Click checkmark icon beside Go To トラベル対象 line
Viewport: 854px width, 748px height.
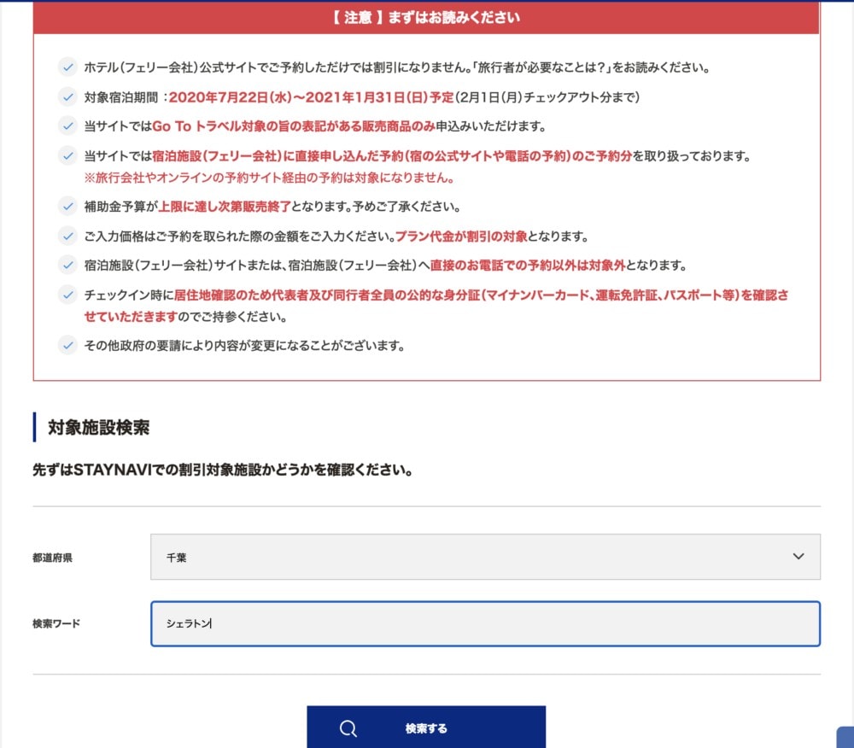click(67, 126)
